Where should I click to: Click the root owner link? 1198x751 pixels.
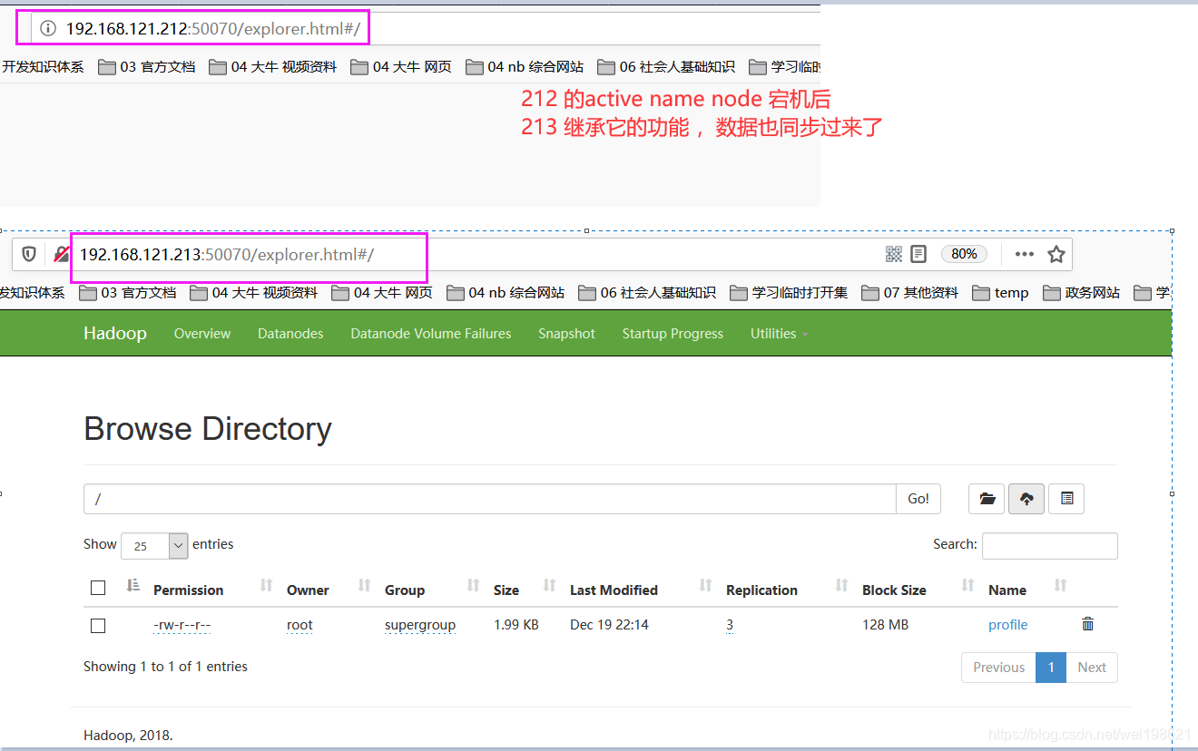click(299, 625)
